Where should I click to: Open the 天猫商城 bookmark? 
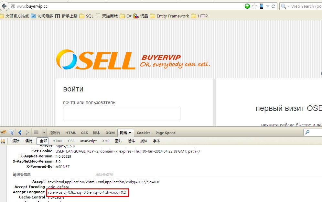pyautogui.click(x=107, y=16)
